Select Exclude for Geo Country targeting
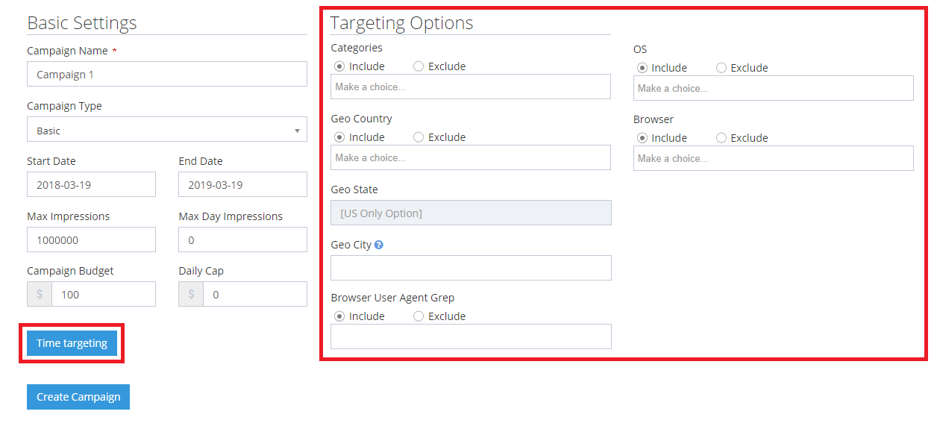937x432 pixels. (x=419, y=137)
